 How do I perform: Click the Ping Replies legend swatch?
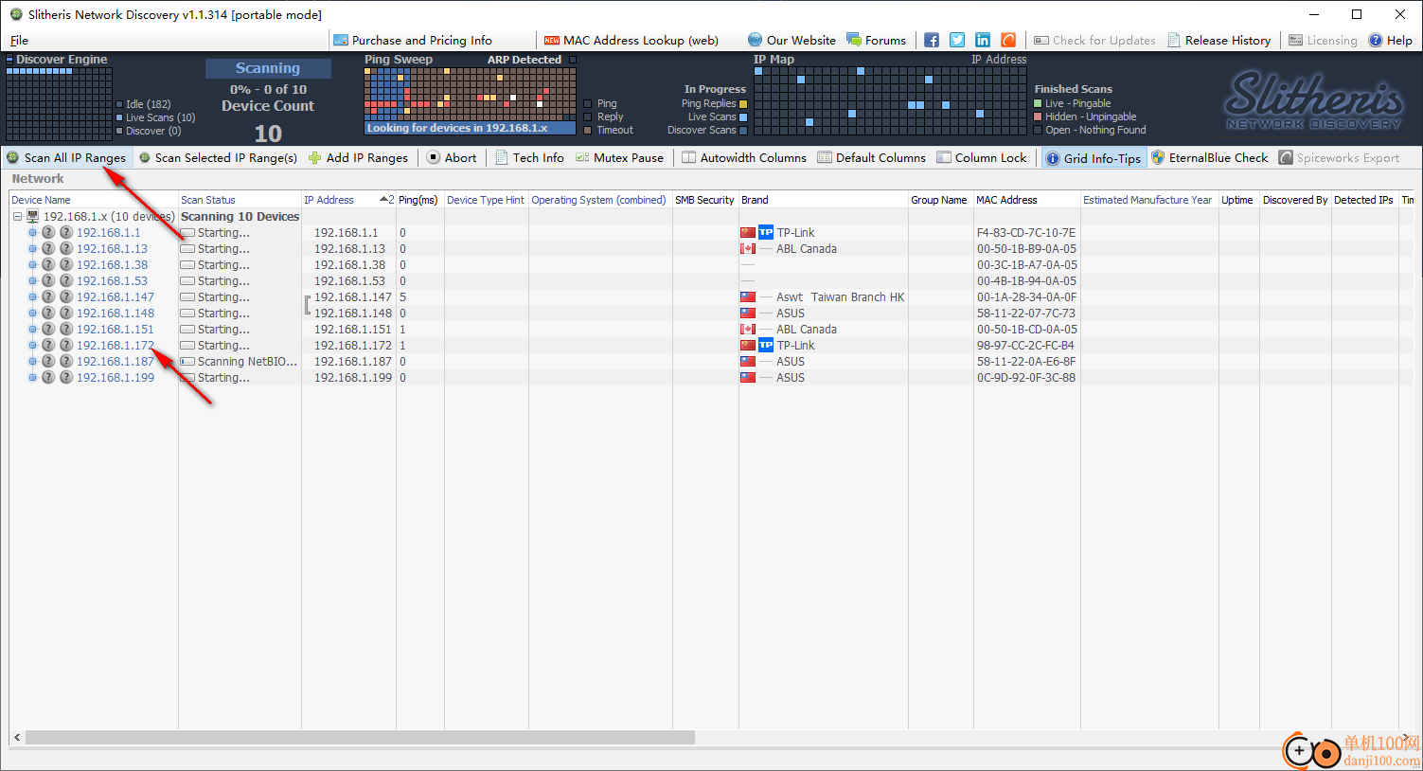743,104
